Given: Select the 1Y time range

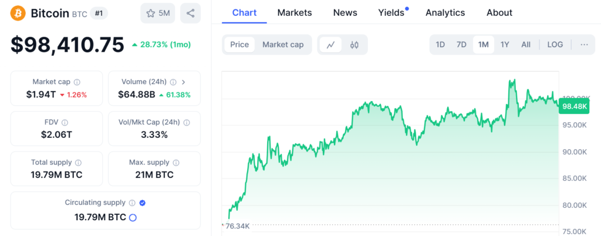Looking at the screenshot, I should pyautogui.click(x=505, y=45).
